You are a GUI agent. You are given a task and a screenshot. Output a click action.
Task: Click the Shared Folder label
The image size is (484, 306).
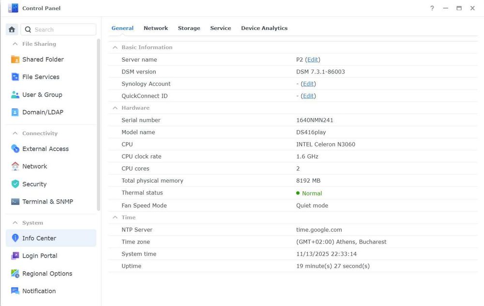(x=43, y=59)
